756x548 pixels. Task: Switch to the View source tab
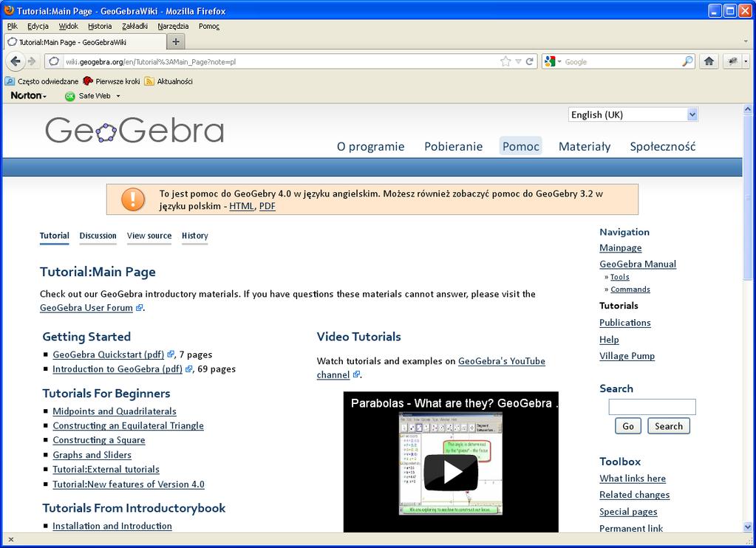tap(149, 236)
